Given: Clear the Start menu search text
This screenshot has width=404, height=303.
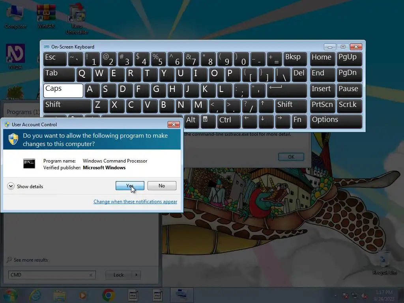Looking at the screenshot, I should tap(91, 275).
